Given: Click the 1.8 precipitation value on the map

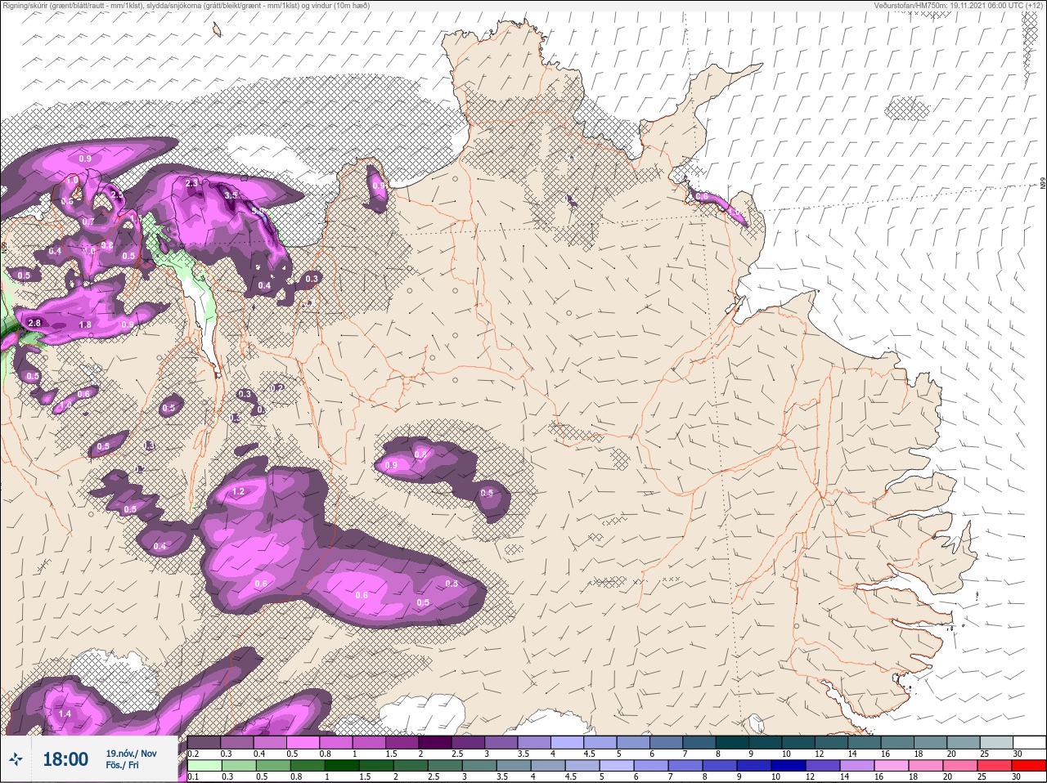Looking at the screenshot, I should pyautogui.click(x=85, y=325).
